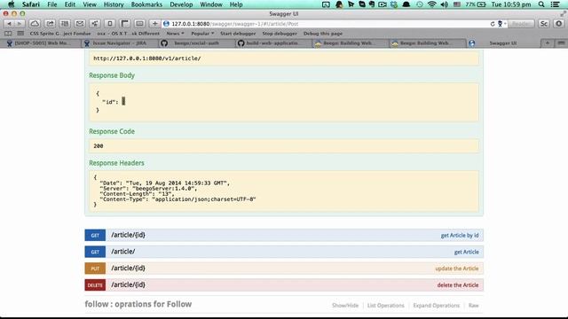This screenshot has width=568, height=319.
Task: Open the Top Sites grid toolbar icon
Action: coord(65,24)
